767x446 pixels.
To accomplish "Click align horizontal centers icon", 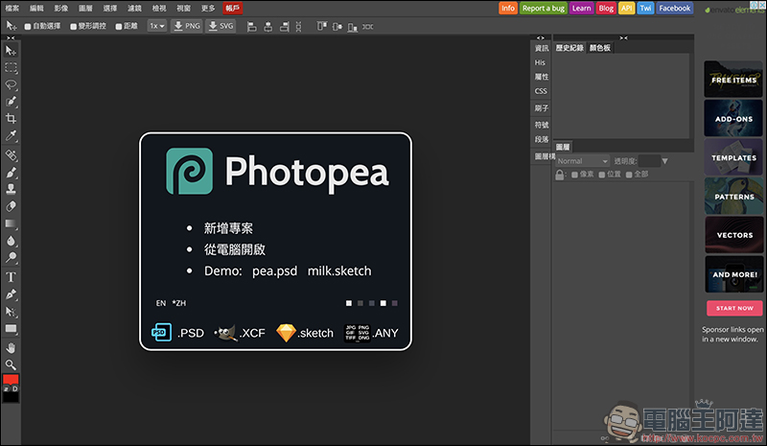I will point(268,27).
